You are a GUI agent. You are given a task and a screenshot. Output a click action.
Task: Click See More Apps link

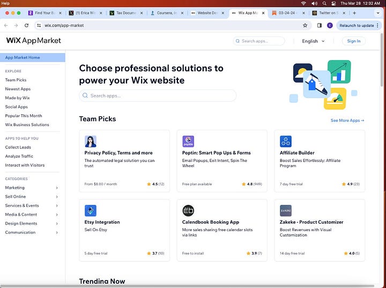pos(347,121)
